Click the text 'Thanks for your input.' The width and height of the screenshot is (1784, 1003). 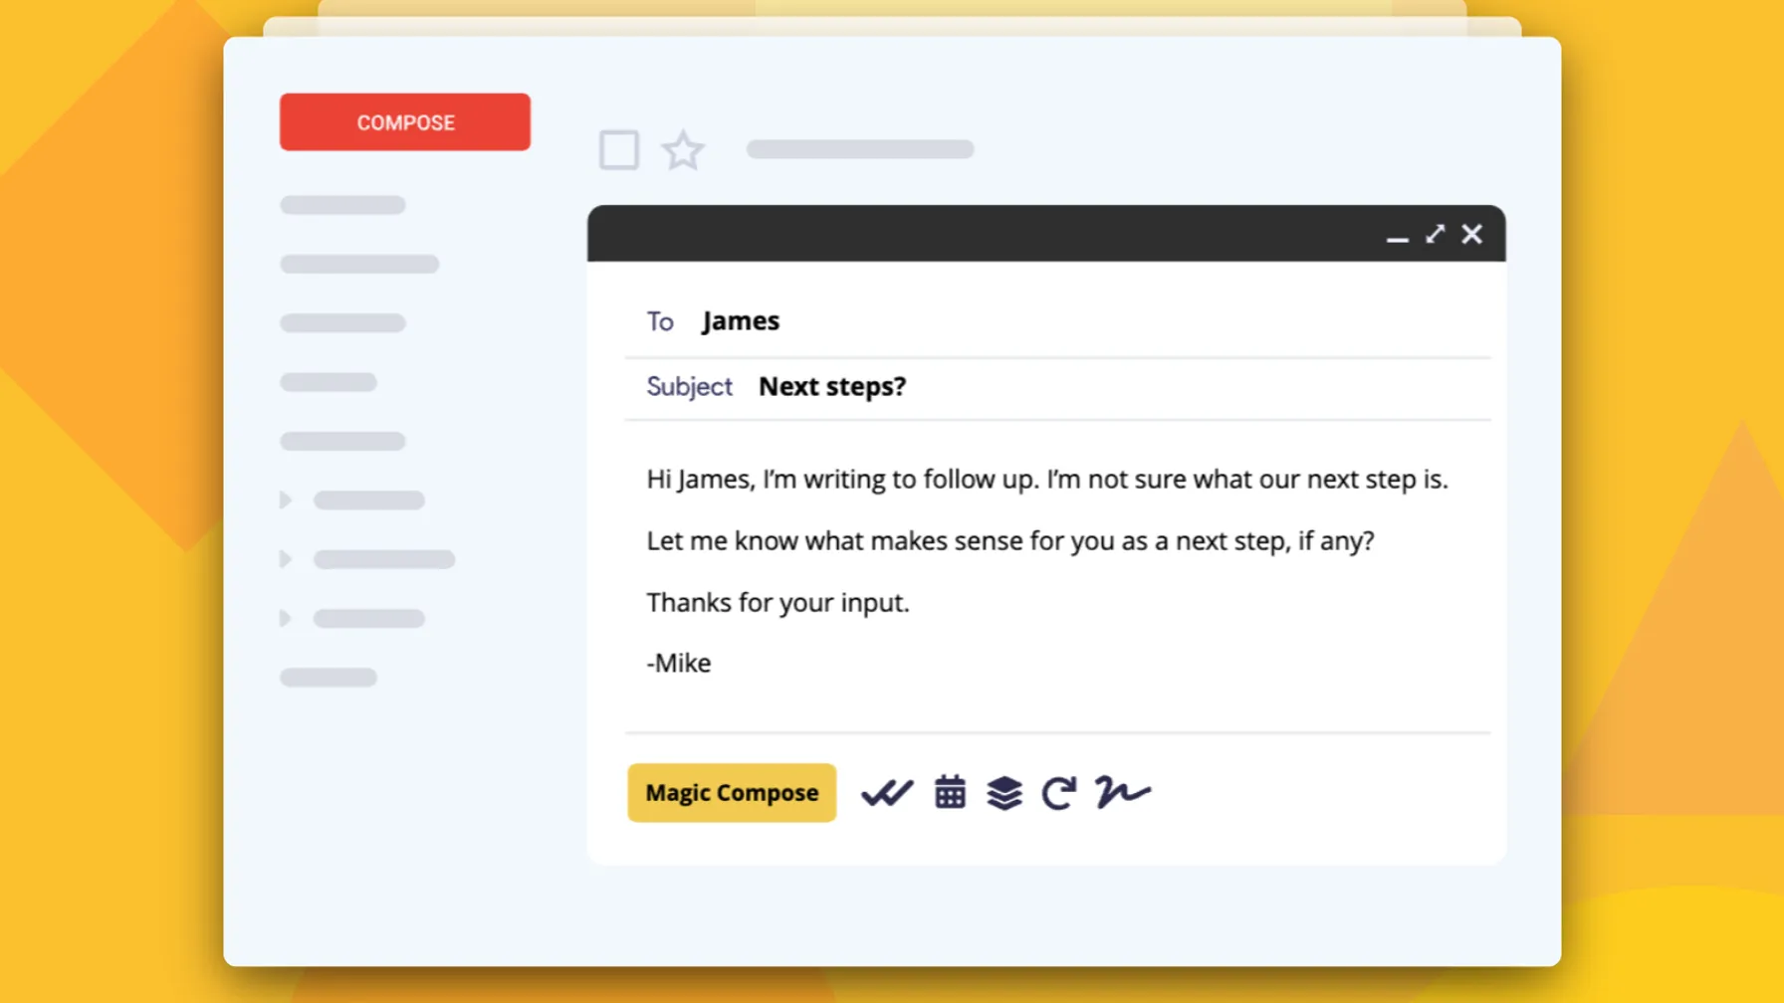pyautogui.click(x=778, y=603)
